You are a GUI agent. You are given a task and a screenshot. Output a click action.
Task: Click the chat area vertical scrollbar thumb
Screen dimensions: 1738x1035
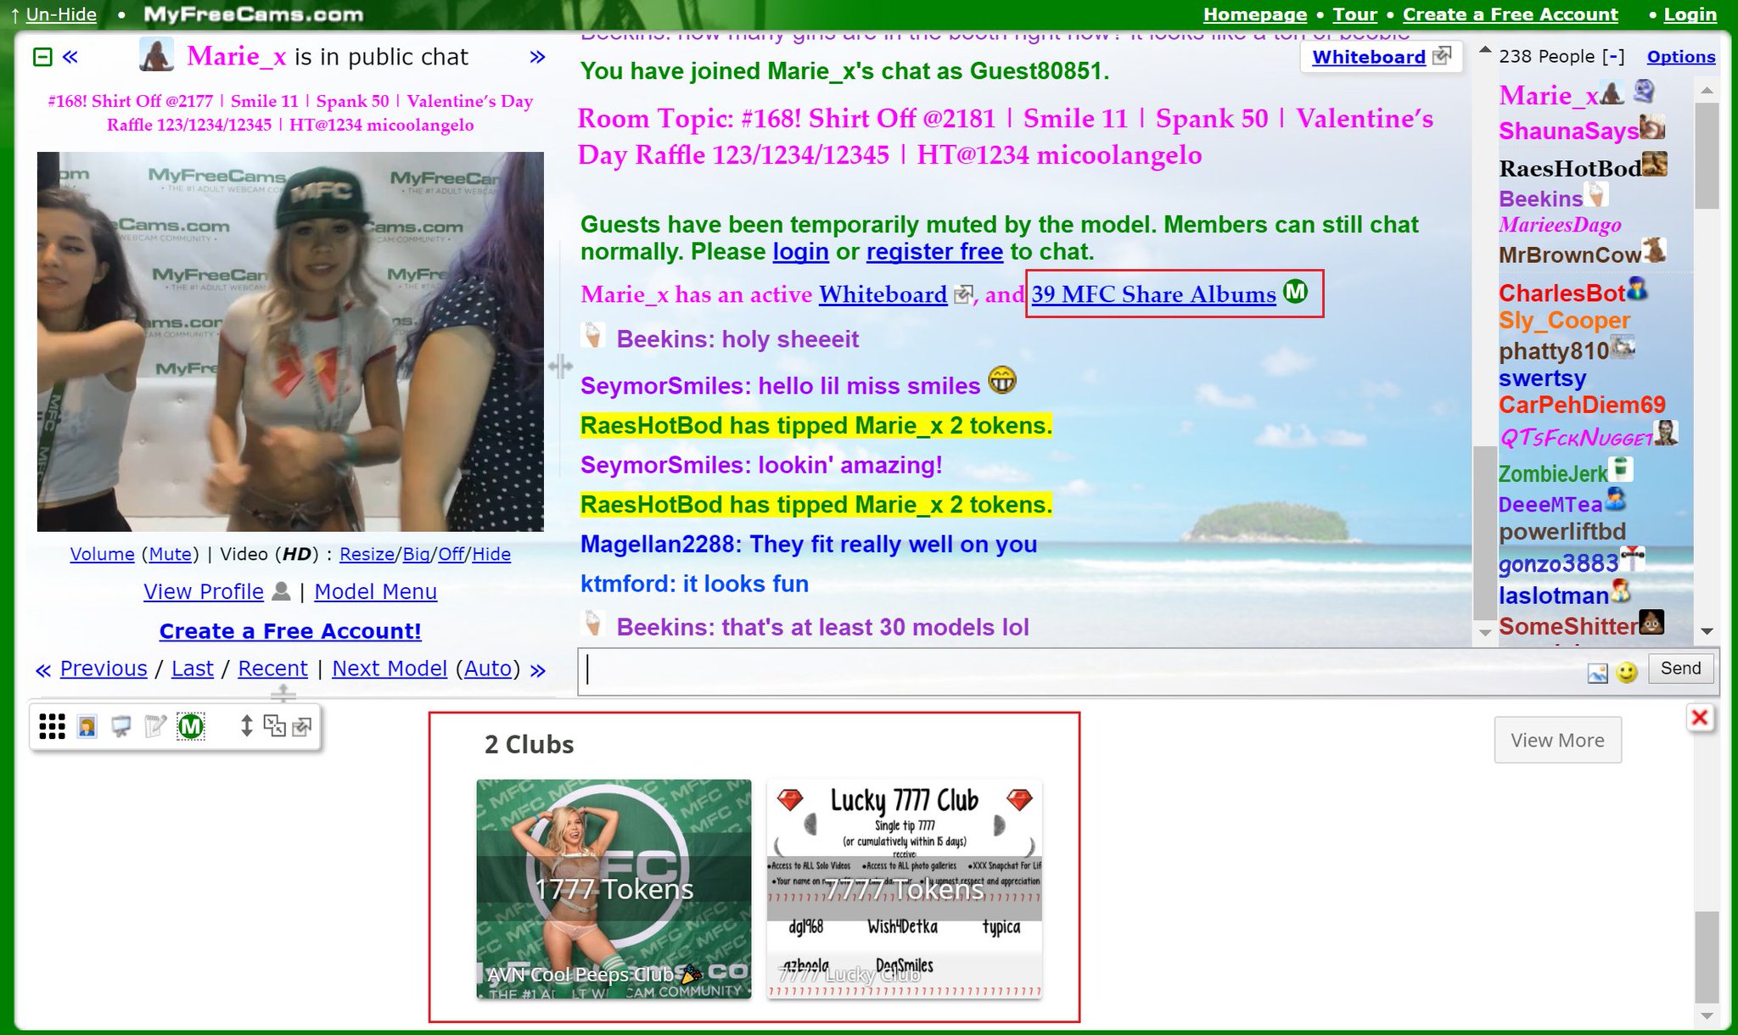tap(1485, 534)
